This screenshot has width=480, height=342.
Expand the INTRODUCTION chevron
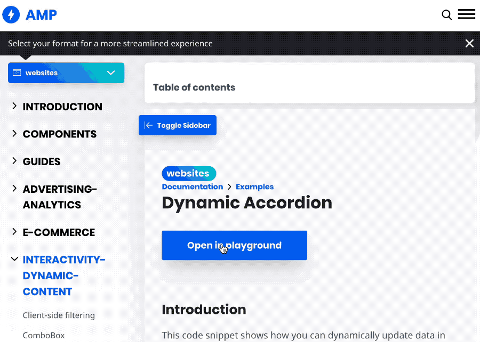tap(14, 106)
